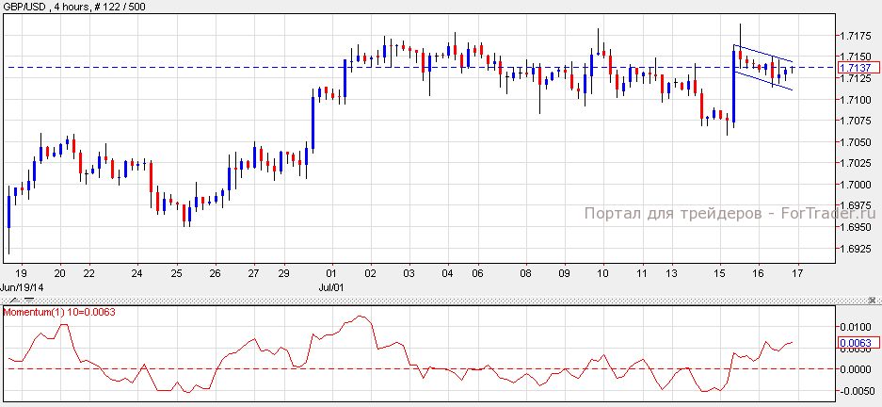Click the upper blue channel trend line

tap(762, 54)
